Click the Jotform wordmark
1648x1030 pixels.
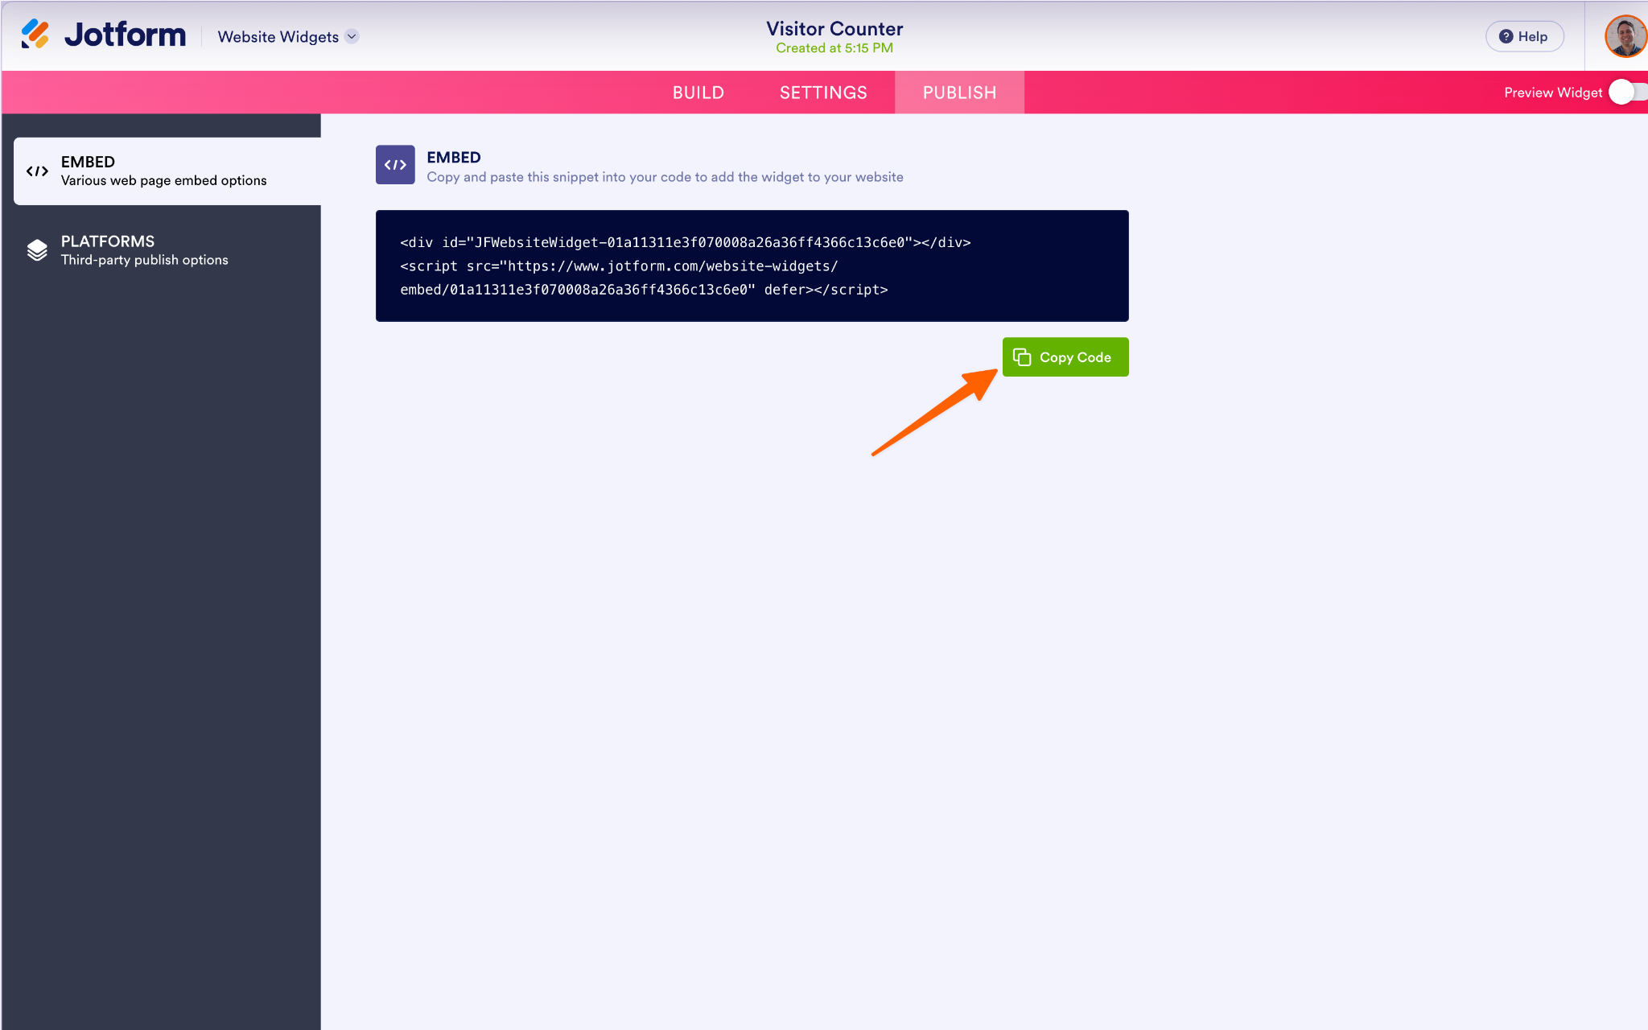pos(125,35)
